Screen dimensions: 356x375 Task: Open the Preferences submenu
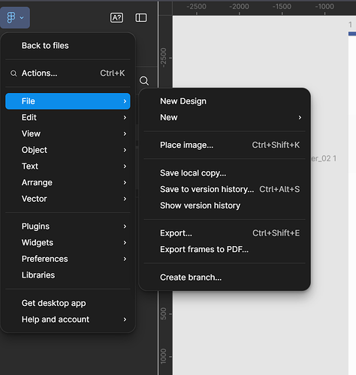point(68,259)
